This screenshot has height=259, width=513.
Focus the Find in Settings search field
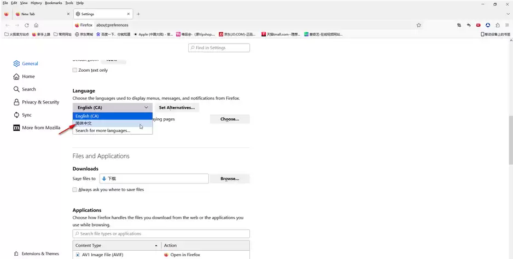point(219,48)
